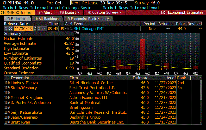Select Brett Ryan economist

[x=20, y=122]
